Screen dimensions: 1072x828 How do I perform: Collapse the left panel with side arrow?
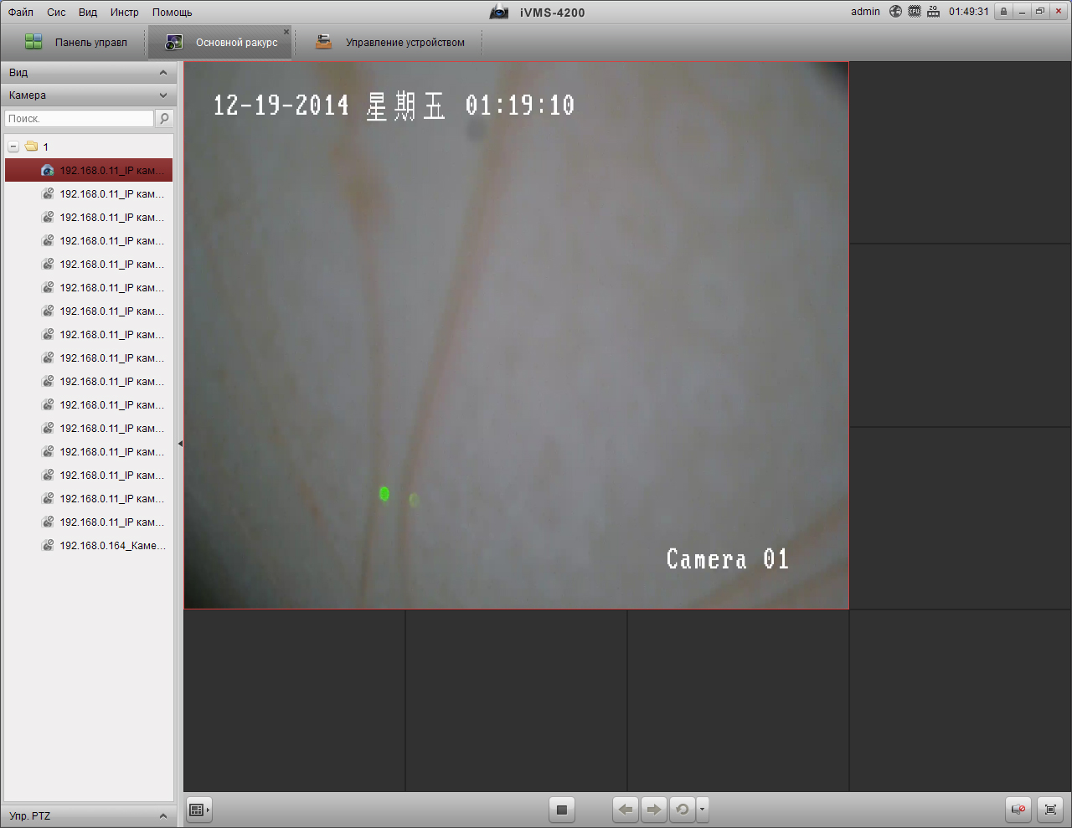[x=180, y=444]
